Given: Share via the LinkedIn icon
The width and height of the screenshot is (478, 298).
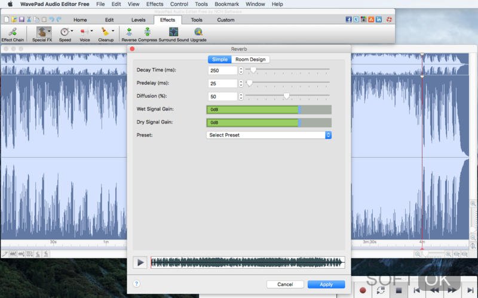Looking at the screenshot, I should point(379,20).
